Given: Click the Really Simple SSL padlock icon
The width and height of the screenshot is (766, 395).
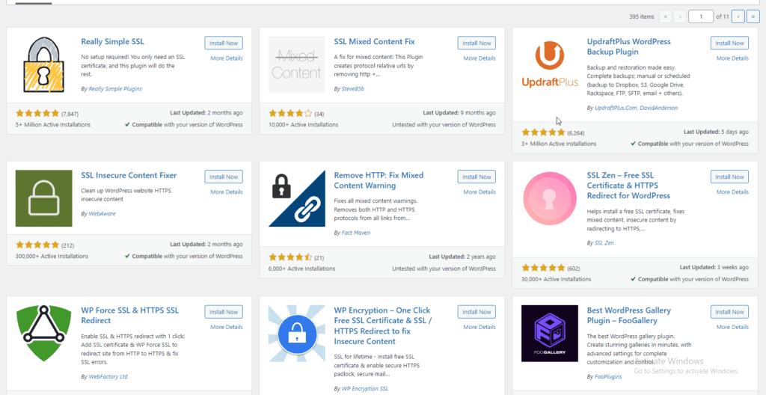Looking at the screenshot, I should click(x=43, y=65).
